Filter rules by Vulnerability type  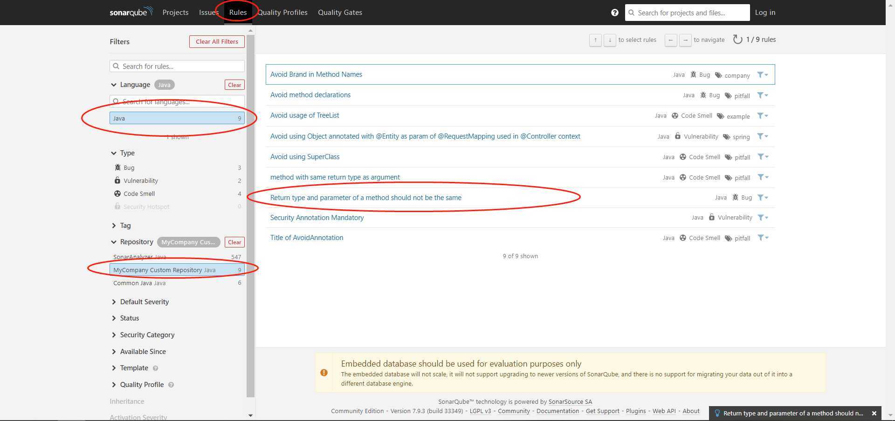(177, 180)
